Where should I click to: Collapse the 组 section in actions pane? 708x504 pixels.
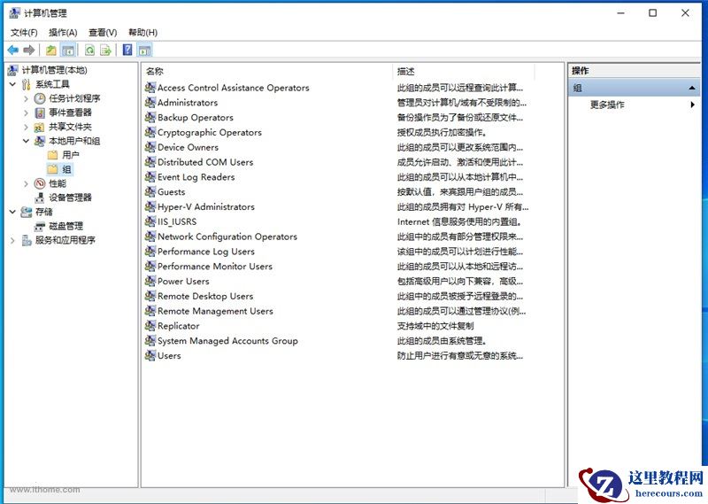692,89
